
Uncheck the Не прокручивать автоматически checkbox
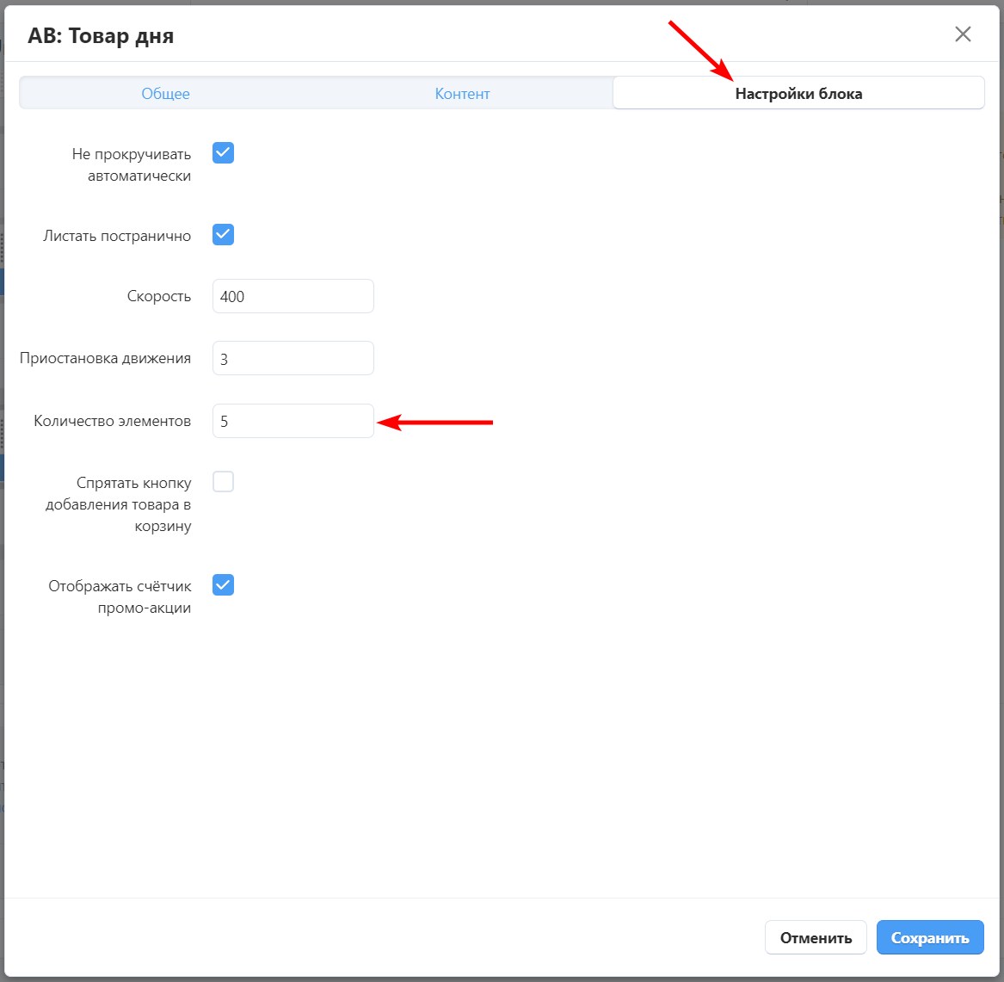tap(223, 153)
